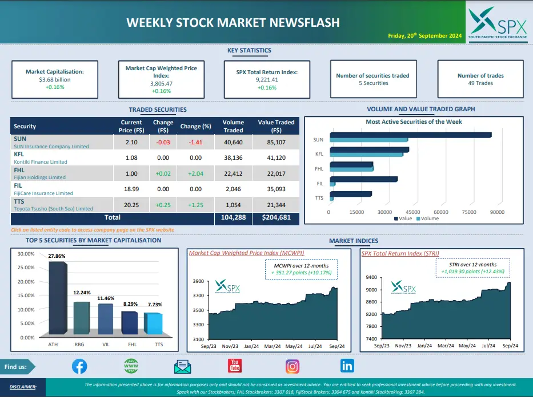Click the Volume Traded column header
The width and height of the screenshot is (533, 397).
233,126
